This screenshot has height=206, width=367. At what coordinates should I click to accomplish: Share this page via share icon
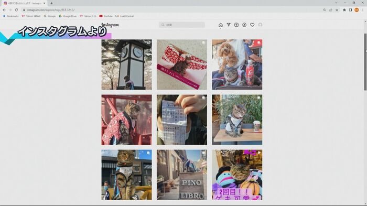330,10
